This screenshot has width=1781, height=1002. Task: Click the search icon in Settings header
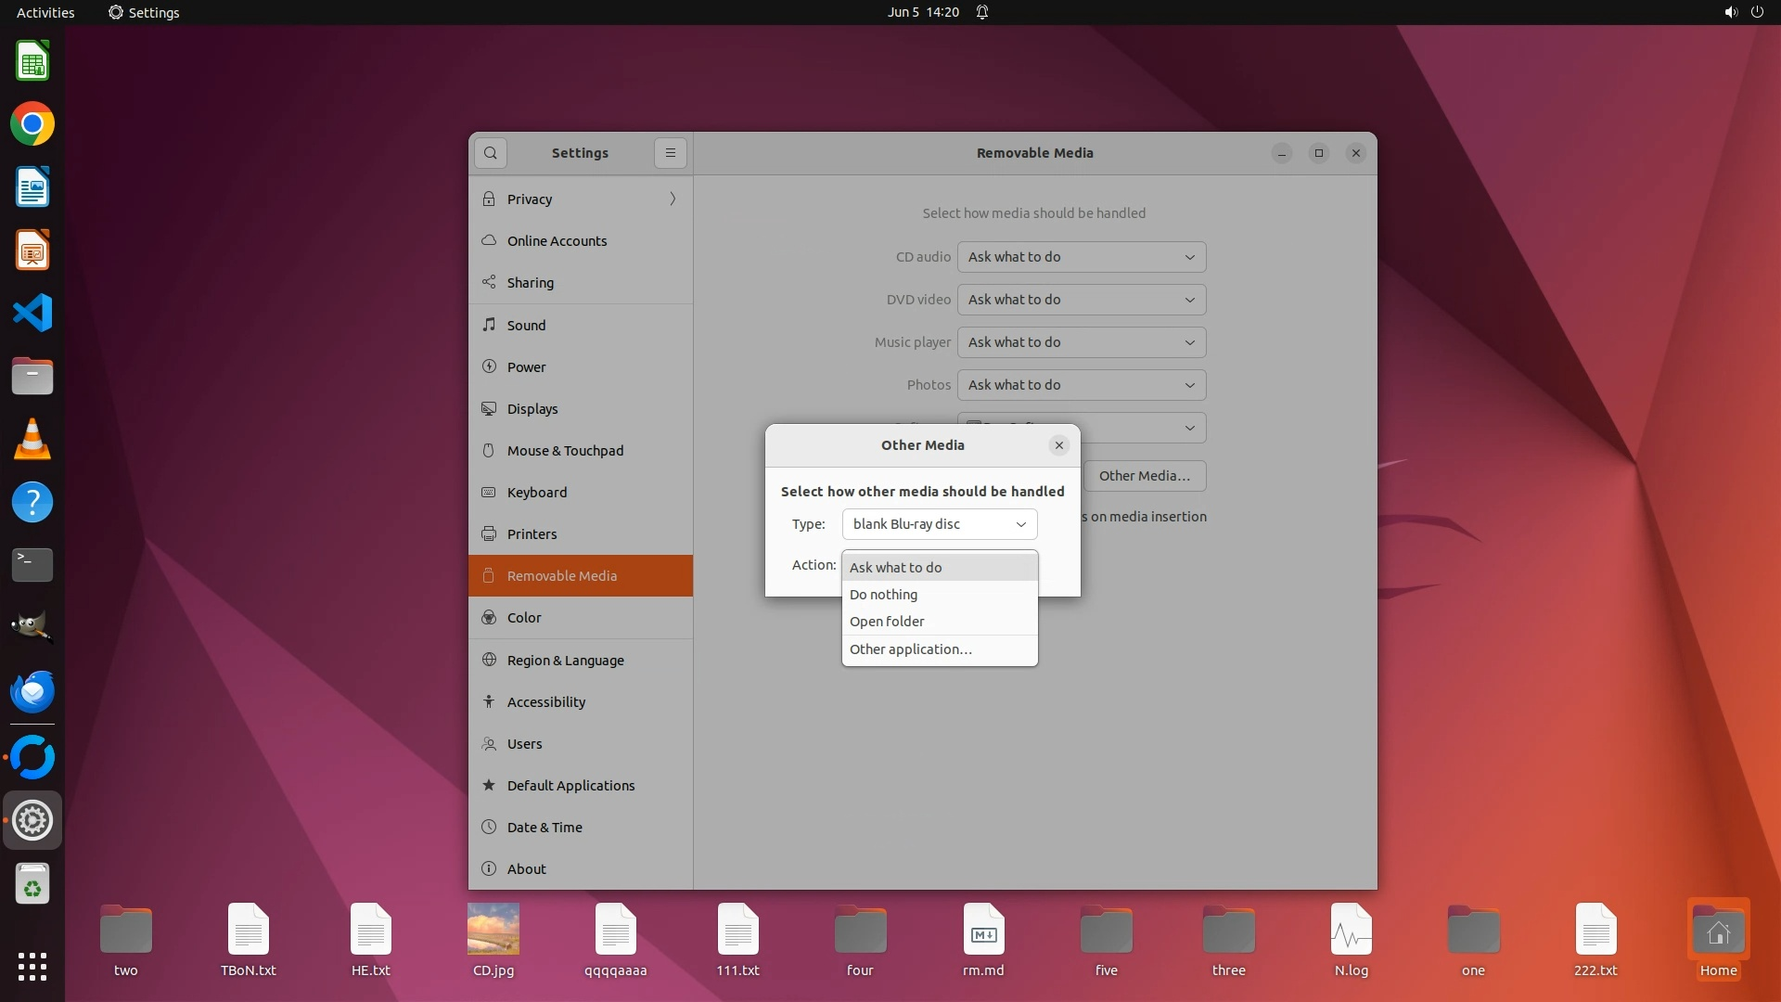[x=490, y=153]
